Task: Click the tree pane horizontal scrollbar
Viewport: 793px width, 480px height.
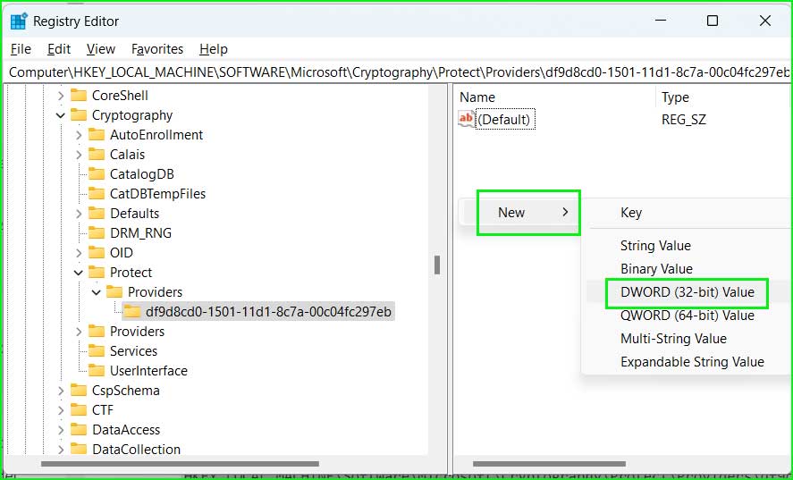Action: (180, 464)
